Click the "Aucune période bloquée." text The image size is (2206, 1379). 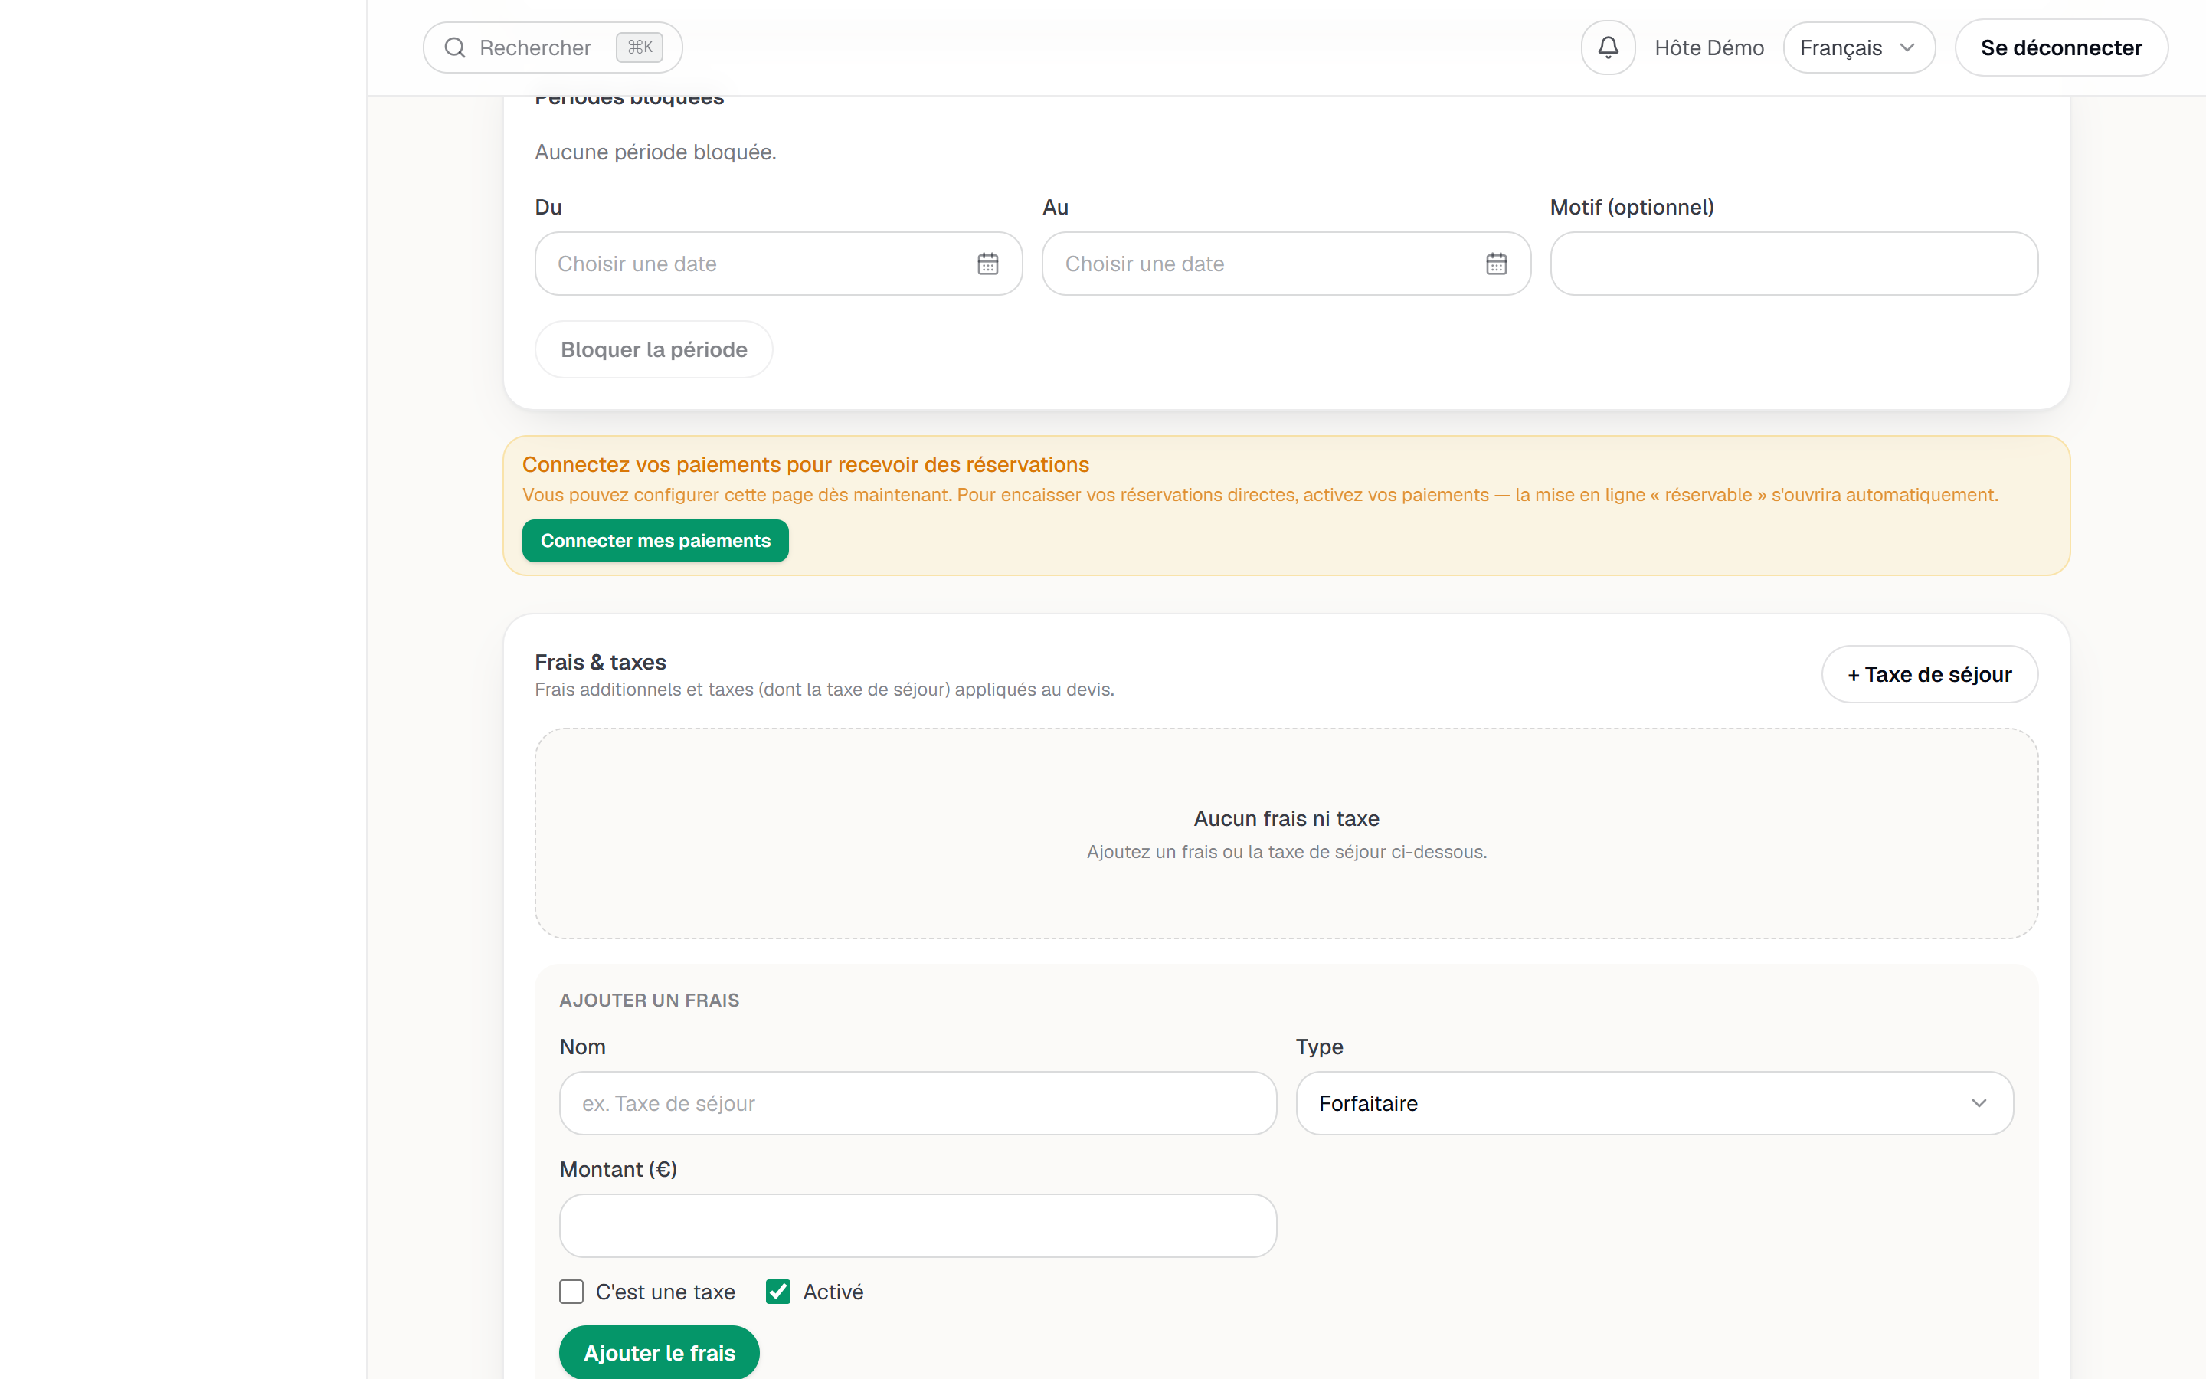tap(656, 152)
